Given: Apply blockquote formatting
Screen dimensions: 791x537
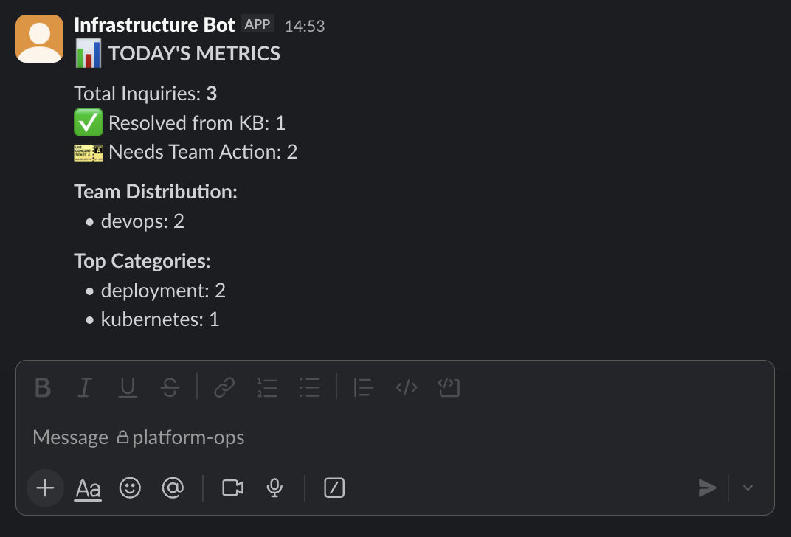Looking at the screenshot, I should point(362,387).
